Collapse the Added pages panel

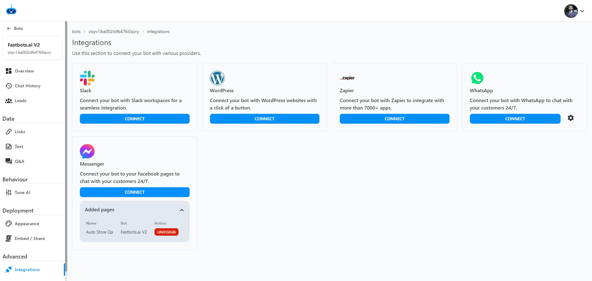pos(182,210)
